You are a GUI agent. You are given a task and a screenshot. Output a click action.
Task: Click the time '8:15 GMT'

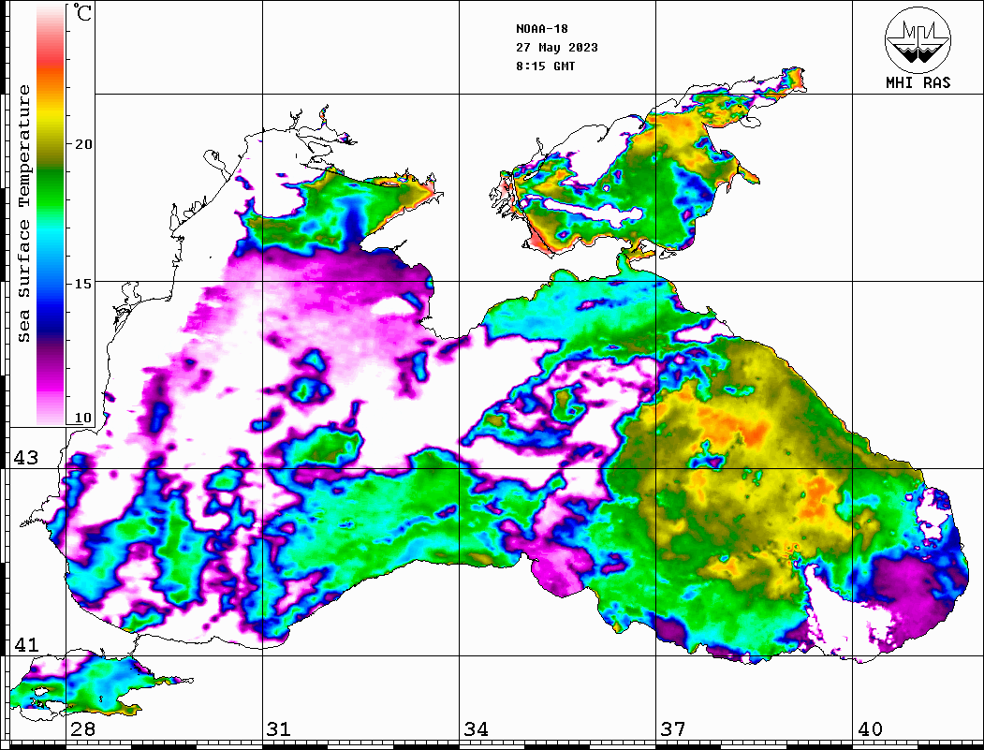[x=545, y=66]
